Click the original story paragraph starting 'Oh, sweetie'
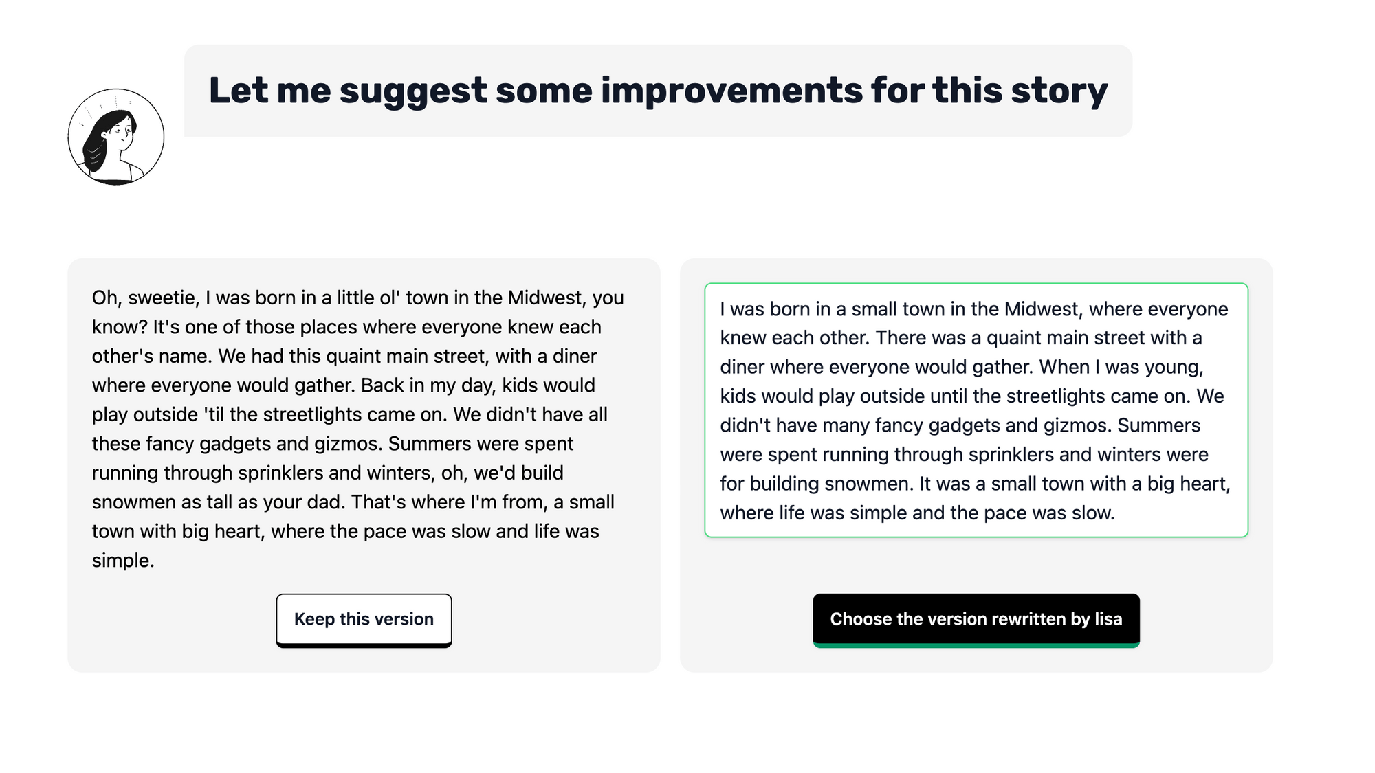The width and height of the screenshot is (1375, 773). [x=358, y=429]
